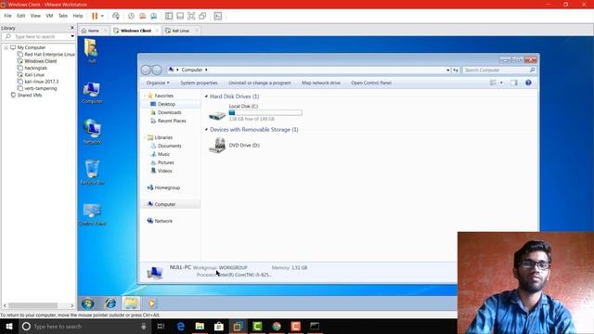Click System properties in the toolbar
The image size is (594, 334).
click(199, 83)
